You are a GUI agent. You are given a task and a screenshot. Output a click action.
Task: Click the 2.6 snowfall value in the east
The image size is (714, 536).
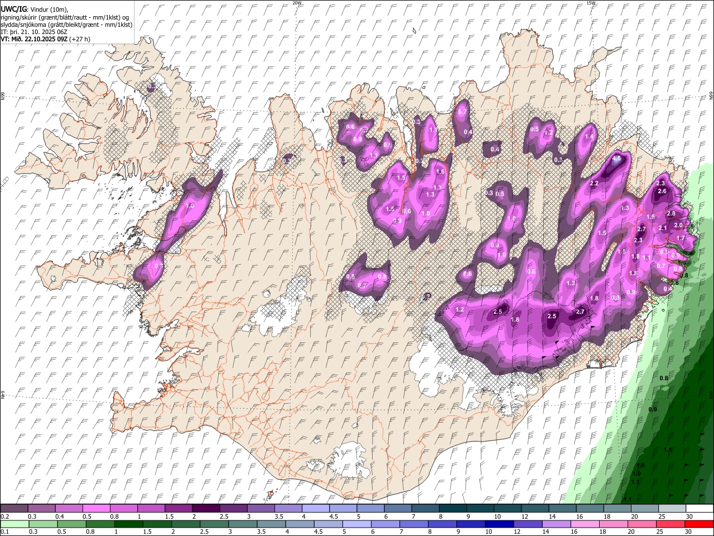662,191
